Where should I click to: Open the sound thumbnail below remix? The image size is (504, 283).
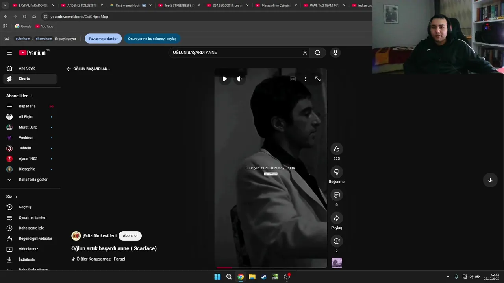pyautogui.click(x=337, y=263)
